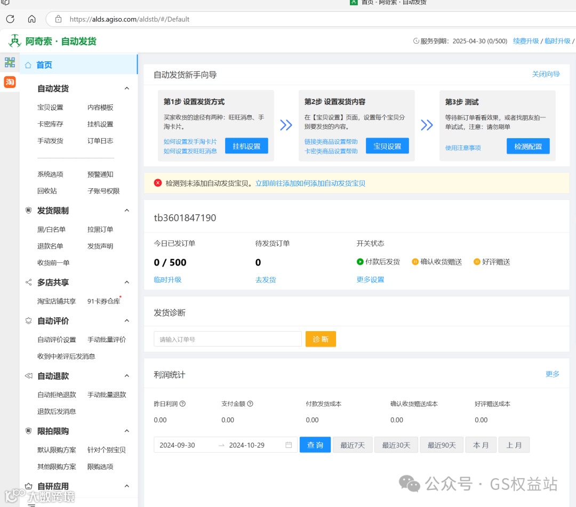The image size is (576, 507).
Task: Open 订单日志 in the sidebar
Action: [100, 141]
